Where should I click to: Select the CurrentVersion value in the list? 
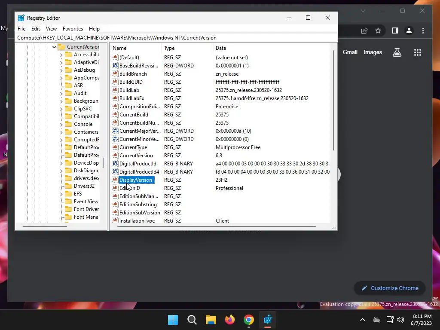(136, 156)
